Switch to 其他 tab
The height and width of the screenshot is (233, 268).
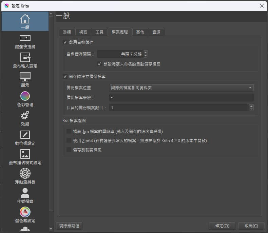coord(140,32)
